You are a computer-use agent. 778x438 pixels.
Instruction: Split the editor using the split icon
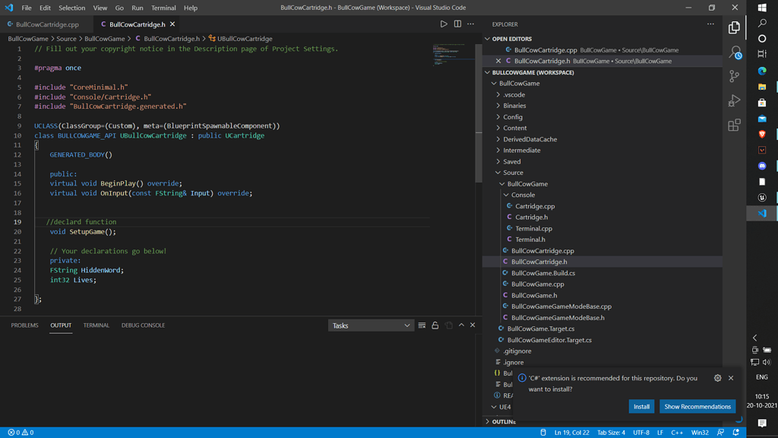click(x=457, y=24)
